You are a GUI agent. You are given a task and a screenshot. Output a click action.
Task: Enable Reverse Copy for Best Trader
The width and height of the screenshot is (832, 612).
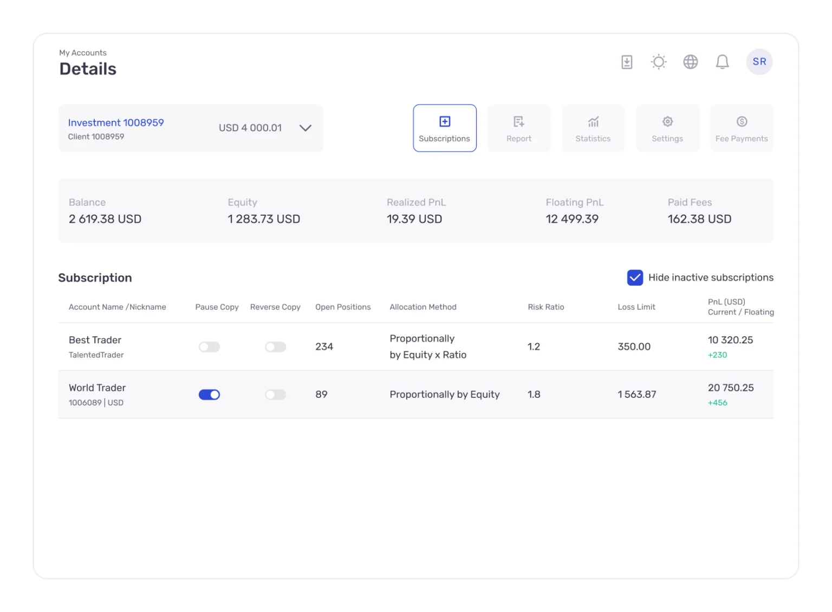(275, 347)
